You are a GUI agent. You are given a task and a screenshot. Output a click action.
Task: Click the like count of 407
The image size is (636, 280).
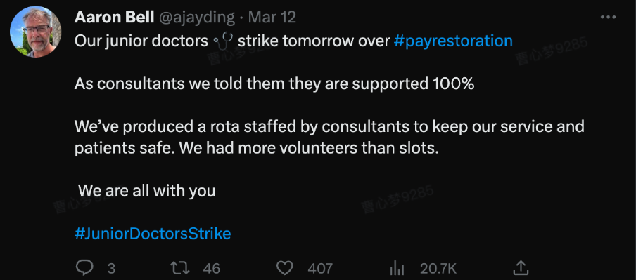point(320,269)
